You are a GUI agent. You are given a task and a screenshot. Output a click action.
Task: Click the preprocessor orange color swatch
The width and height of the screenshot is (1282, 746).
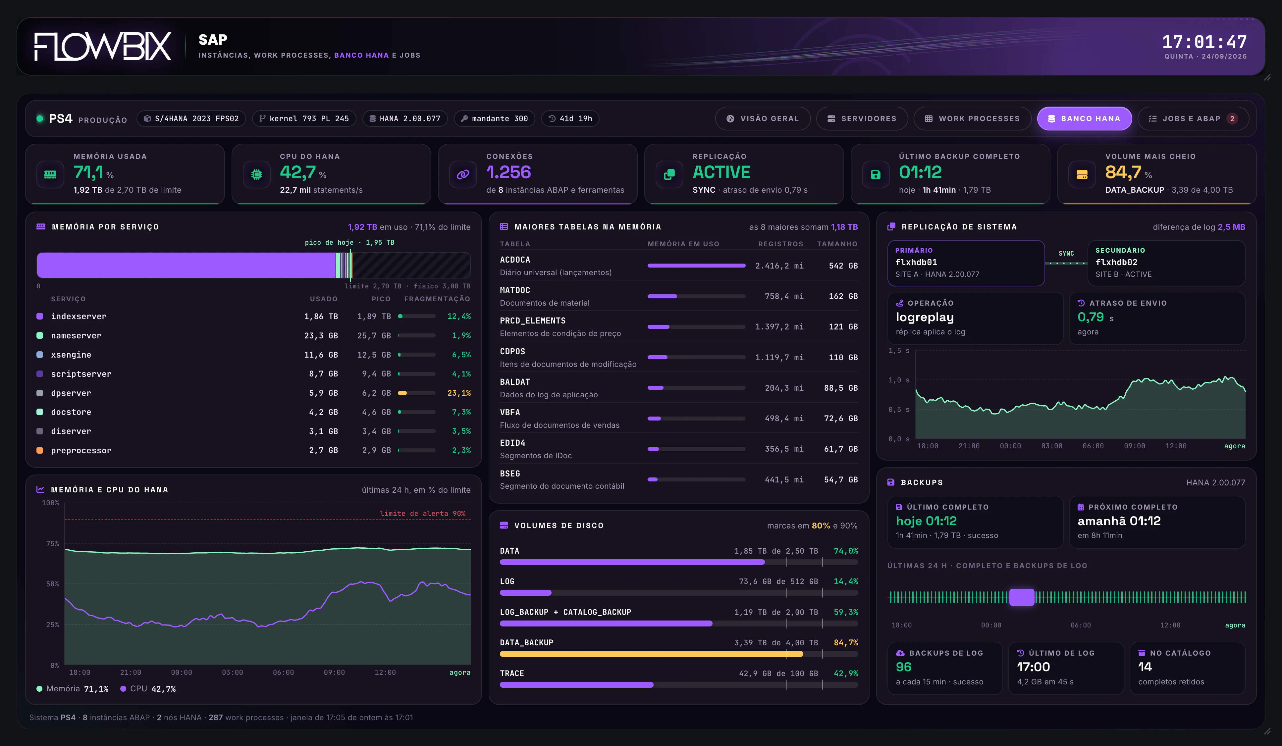(x=40, y=451)
